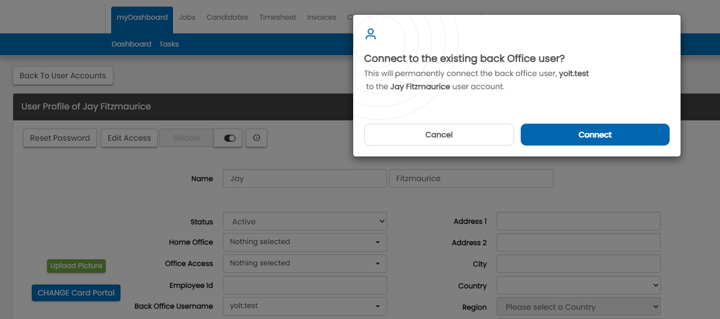Viewport: 720px width, 319px height.
Task: Click the Reset Password button
Action: click(x=60, y=138)
